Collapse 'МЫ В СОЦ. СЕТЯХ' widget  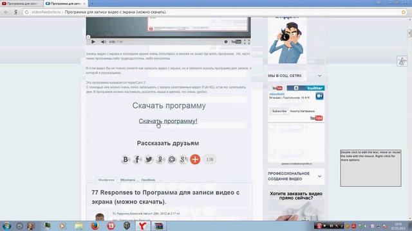pyautogui.click(x=319, y=76)
